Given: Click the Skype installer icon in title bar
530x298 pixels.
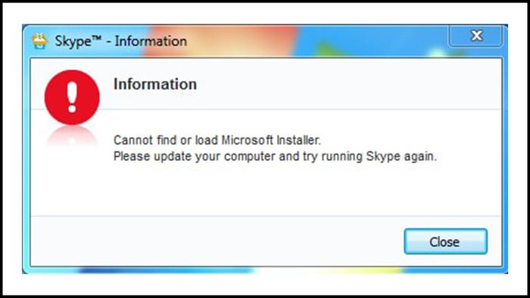Looking at the screenshot, I should coord(39,41).
